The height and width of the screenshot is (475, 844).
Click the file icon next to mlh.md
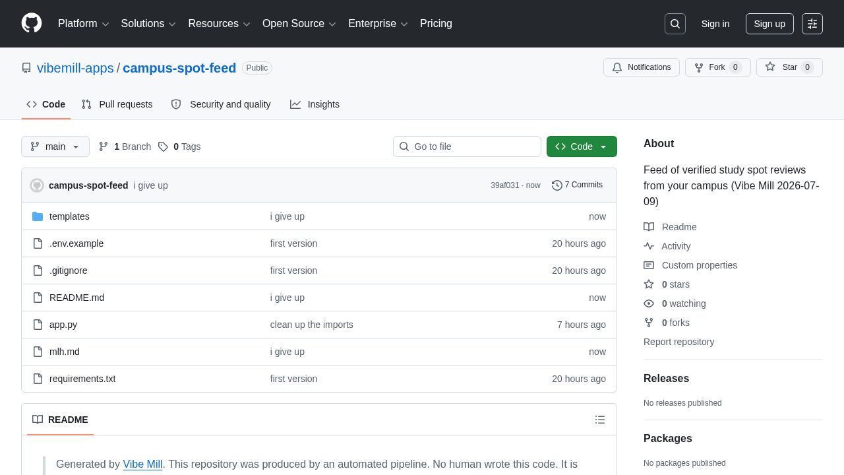38,352
